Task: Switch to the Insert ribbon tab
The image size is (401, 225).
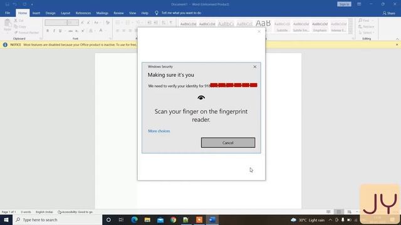Action: coord(36,13)
